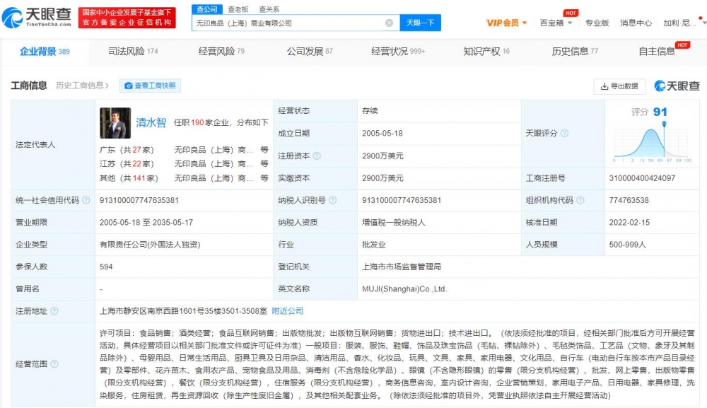Open 历史工商信息 link
This screenshot has width=707, height=408.
pyautogui.click(x=82, y=86)
